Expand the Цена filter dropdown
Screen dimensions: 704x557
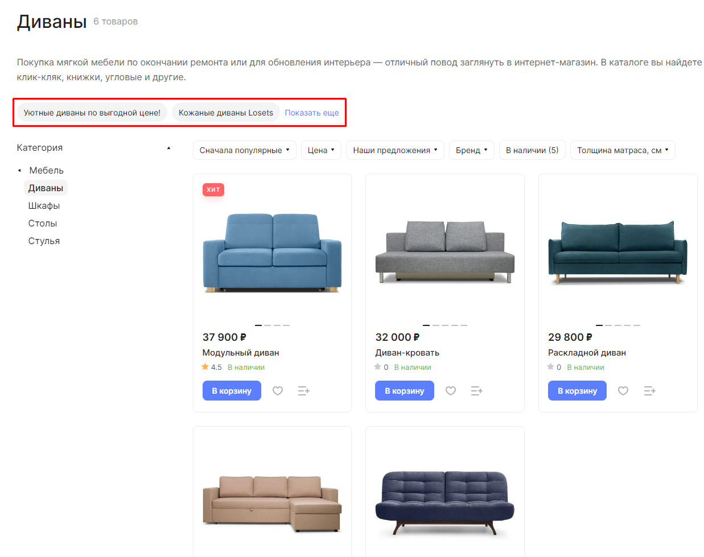click(321, 150)
